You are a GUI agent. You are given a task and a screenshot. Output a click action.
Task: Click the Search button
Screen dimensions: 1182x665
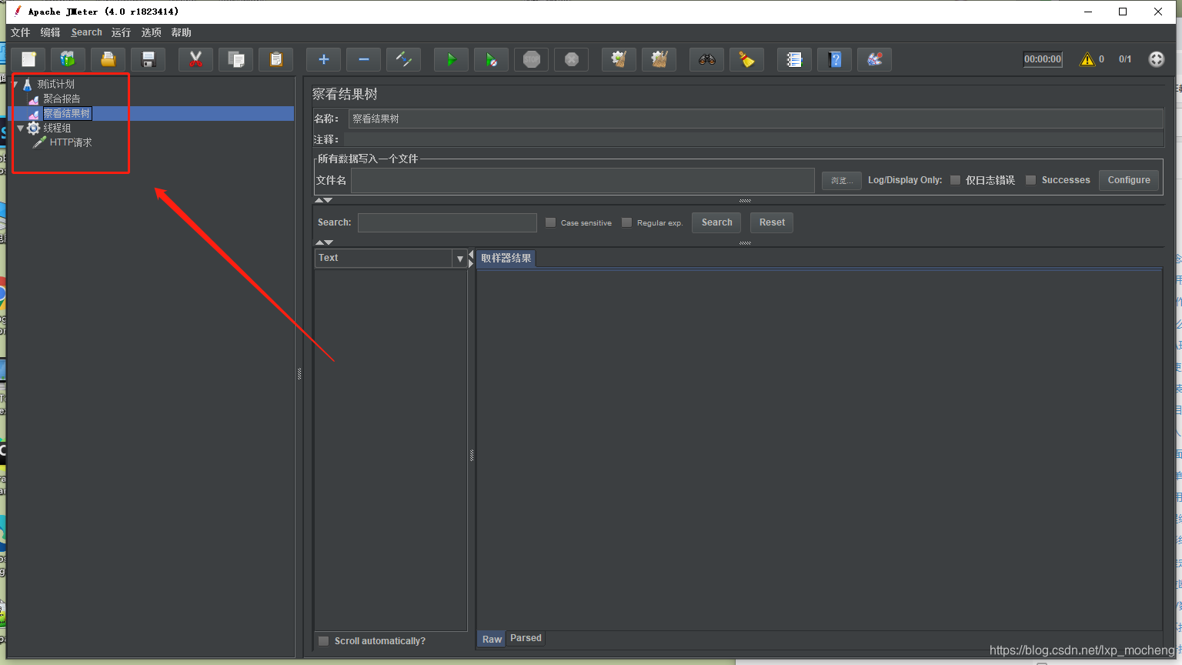pos(717,222)
